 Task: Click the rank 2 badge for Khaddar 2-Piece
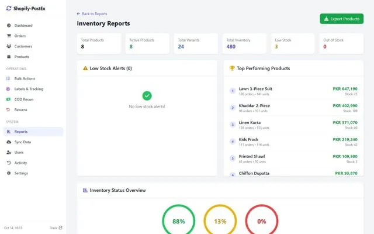pyautogui.click(x=233, y=108)
